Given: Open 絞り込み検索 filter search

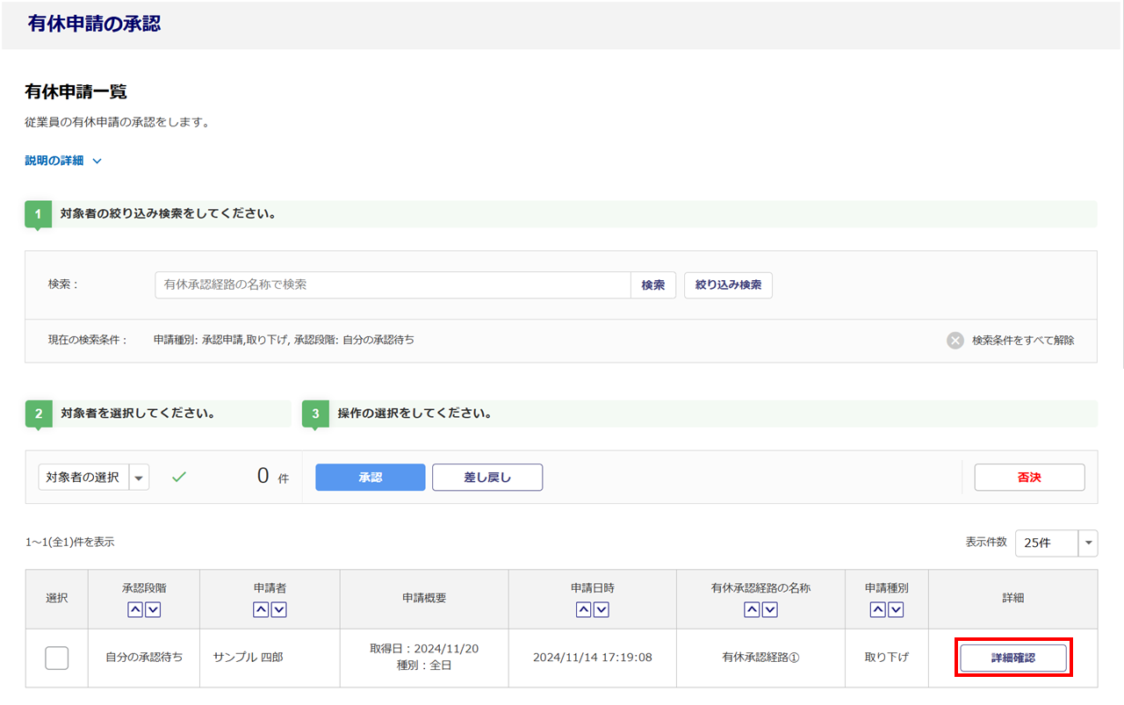Looking at the screenshot, I should point(728,285).
